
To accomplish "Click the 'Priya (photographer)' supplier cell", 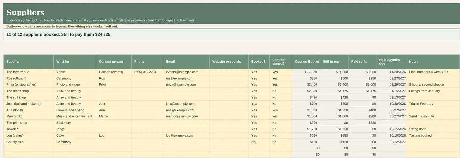I will click(x=28, y=85).
